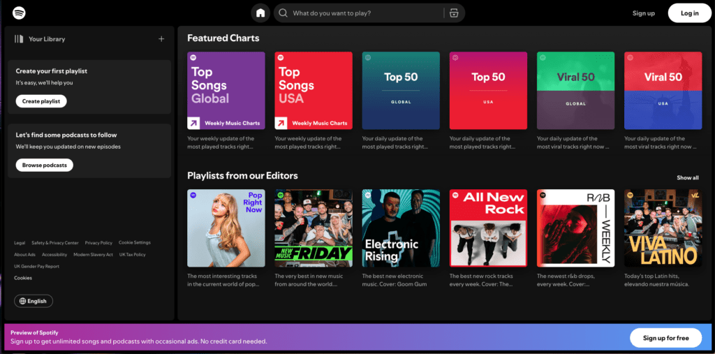Open the Viva Latino playlist cover
Screen dimensions: 715x354
point(663,228)
